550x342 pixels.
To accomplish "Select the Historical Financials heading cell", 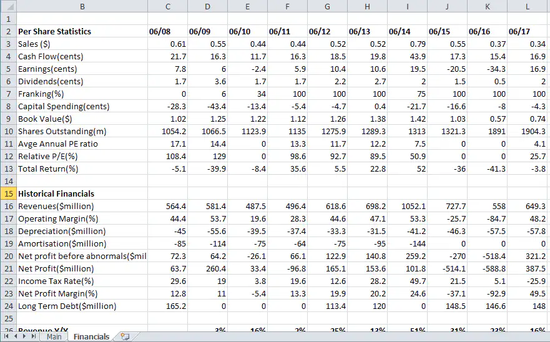I will point(56,193).
